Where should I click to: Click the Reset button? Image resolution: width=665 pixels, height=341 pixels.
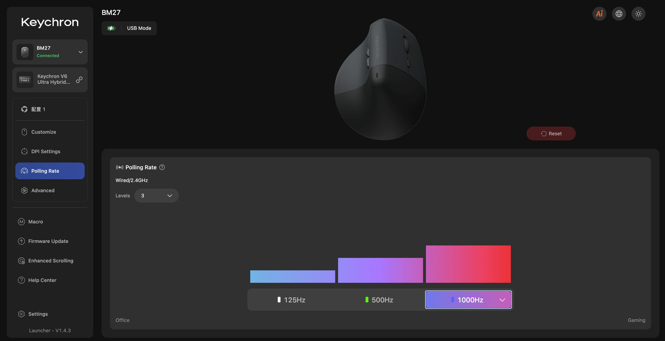pos(551,134)
